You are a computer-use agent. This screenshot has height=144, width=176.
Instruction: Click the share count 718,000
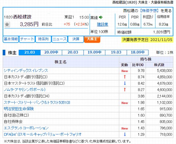coord(166,134)
